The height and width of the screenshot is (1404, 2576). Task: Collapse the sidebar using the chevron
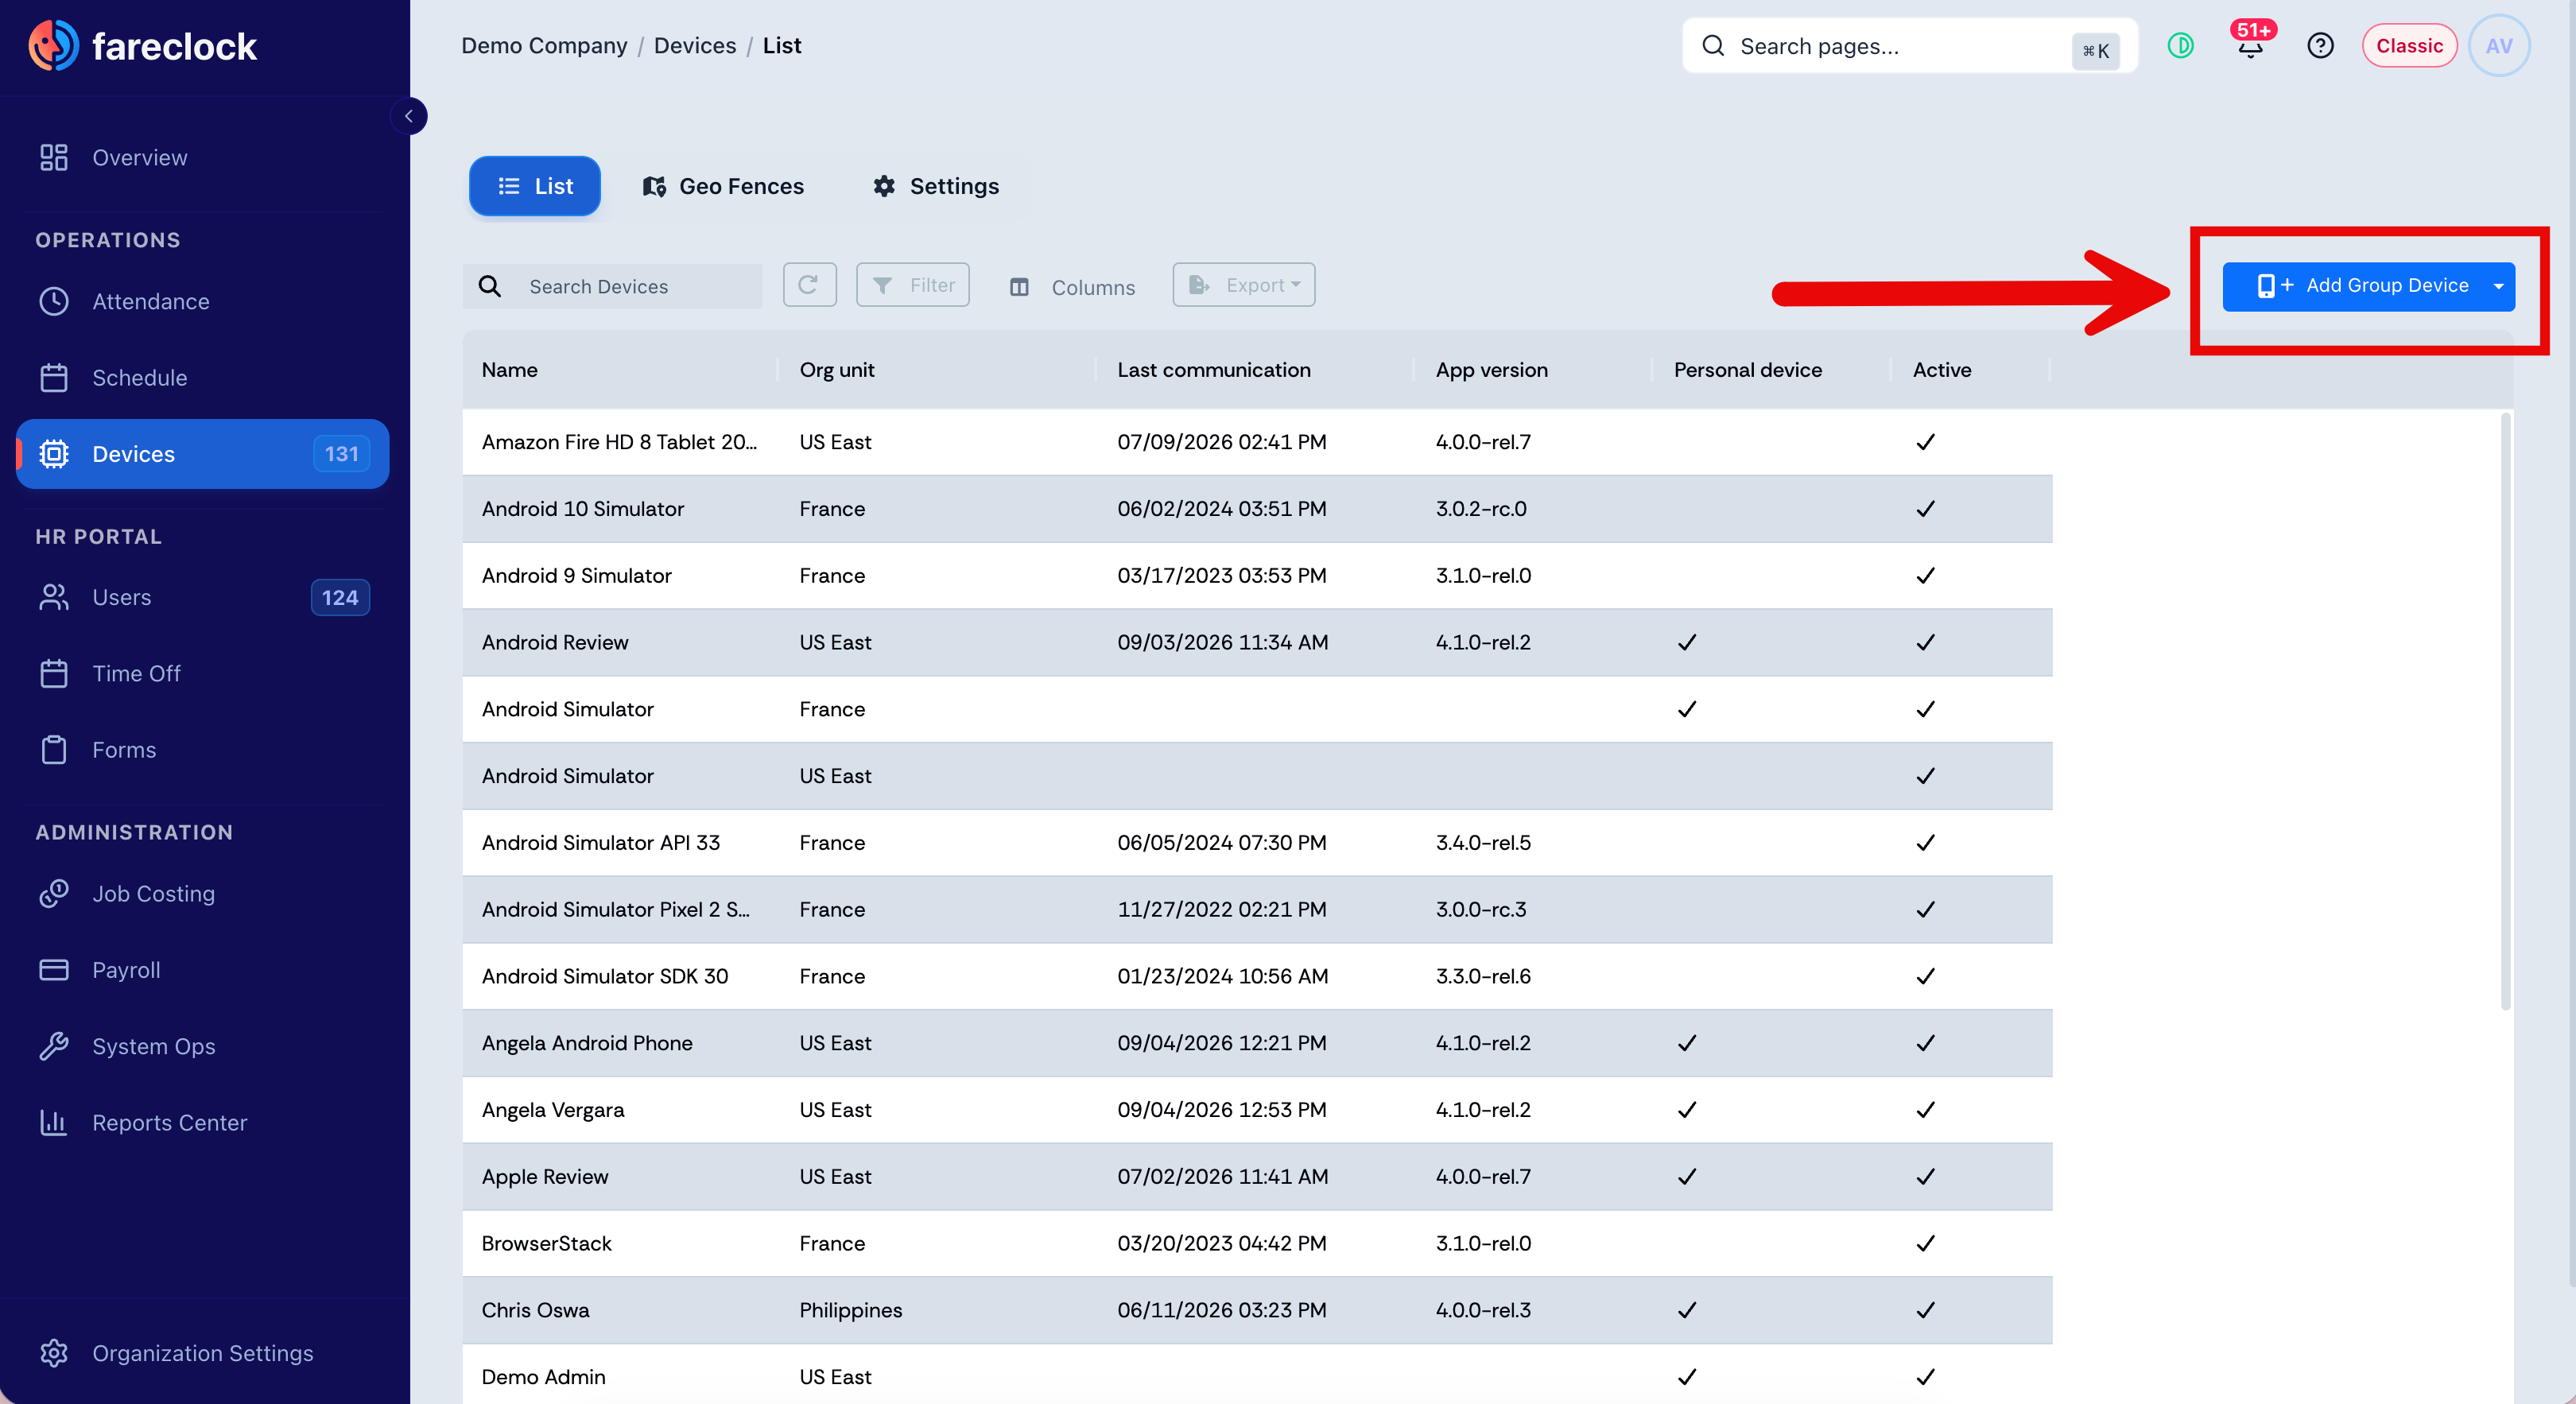point(408,116)
